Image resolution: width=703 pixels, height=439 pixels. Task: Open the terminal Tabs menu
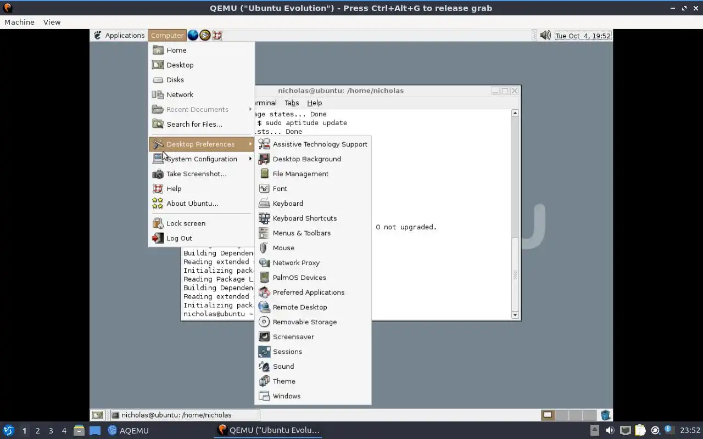pos(292,103)
